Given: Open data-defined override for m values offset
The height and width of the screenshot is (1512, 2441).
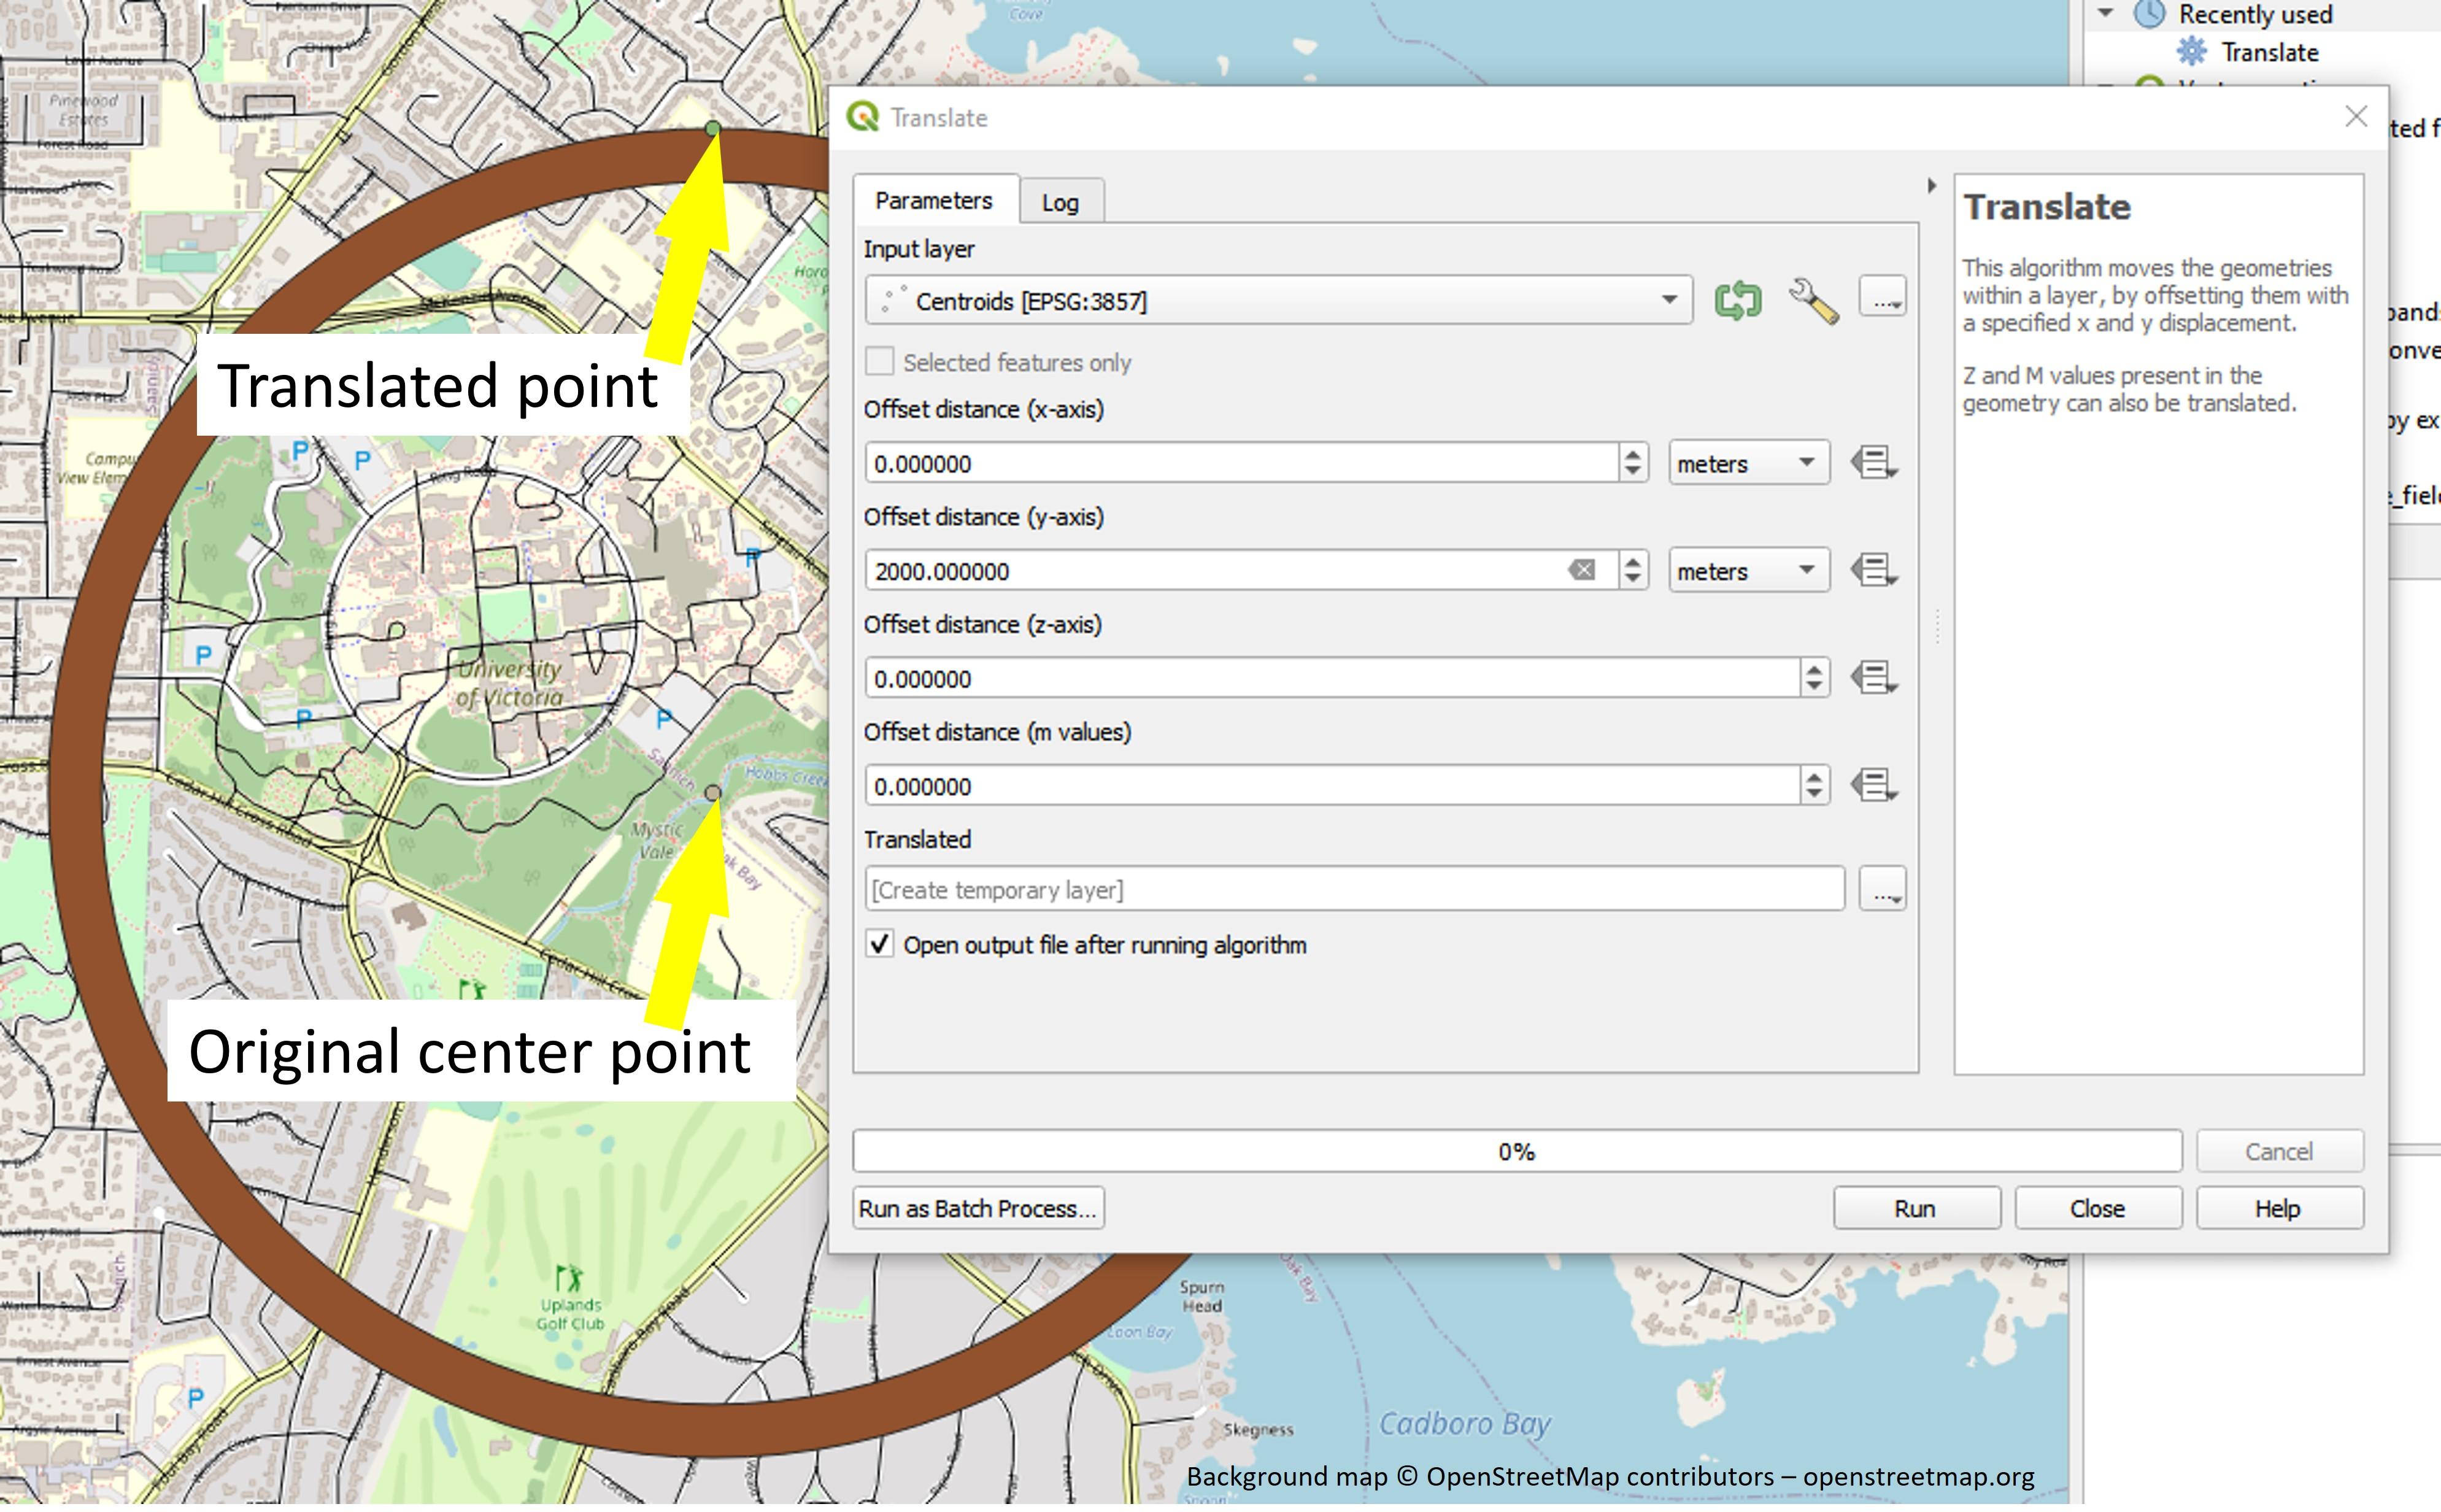Looking at the screenshot, I should (x=1873, y=786).
